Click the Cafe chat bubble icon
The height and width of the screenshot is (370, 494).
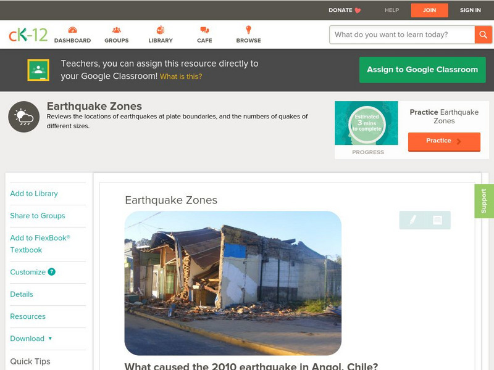coord(204,29)
